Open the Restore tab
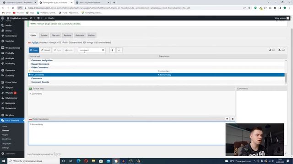 (x=67, y=36)
